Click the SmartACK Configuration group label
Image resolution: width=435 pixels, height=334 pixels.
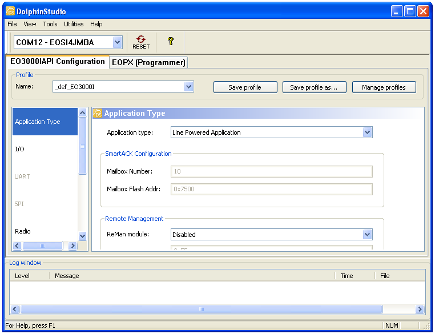point(138,154)
